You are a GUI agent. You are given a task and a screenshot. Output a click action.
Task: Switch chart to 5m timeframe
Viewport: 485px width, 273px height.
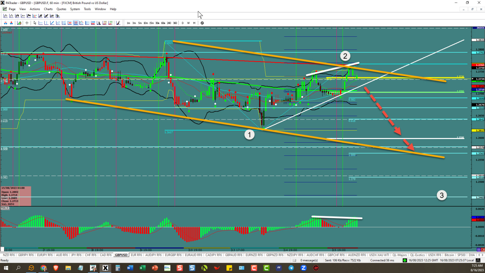(140, 23)
